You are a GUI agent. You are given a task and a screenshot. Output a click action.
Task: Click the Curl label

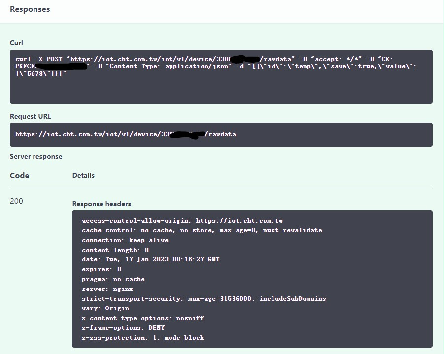click(16, 43)
